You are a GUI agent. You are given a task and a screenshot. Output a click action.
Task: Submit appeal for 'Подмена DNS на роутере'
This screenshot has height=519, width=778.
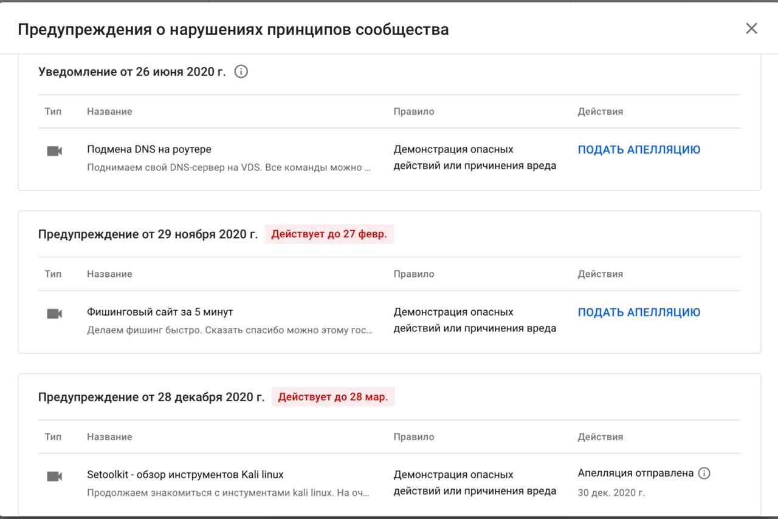click(x=639, y=150)
